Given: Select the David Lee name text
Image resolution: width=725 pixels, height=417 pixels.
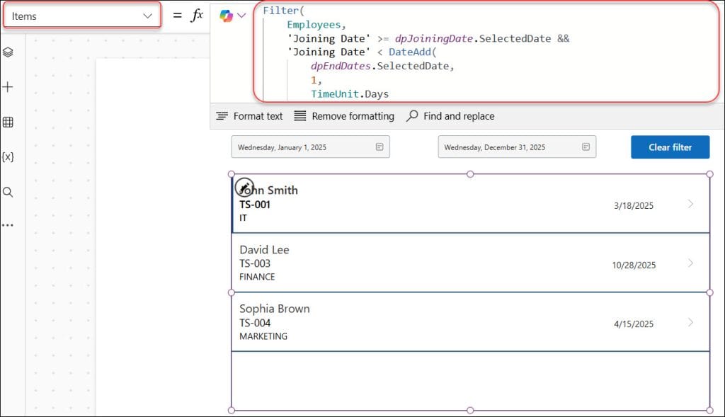Looking at the screenshot, I should tap(265, 250).
